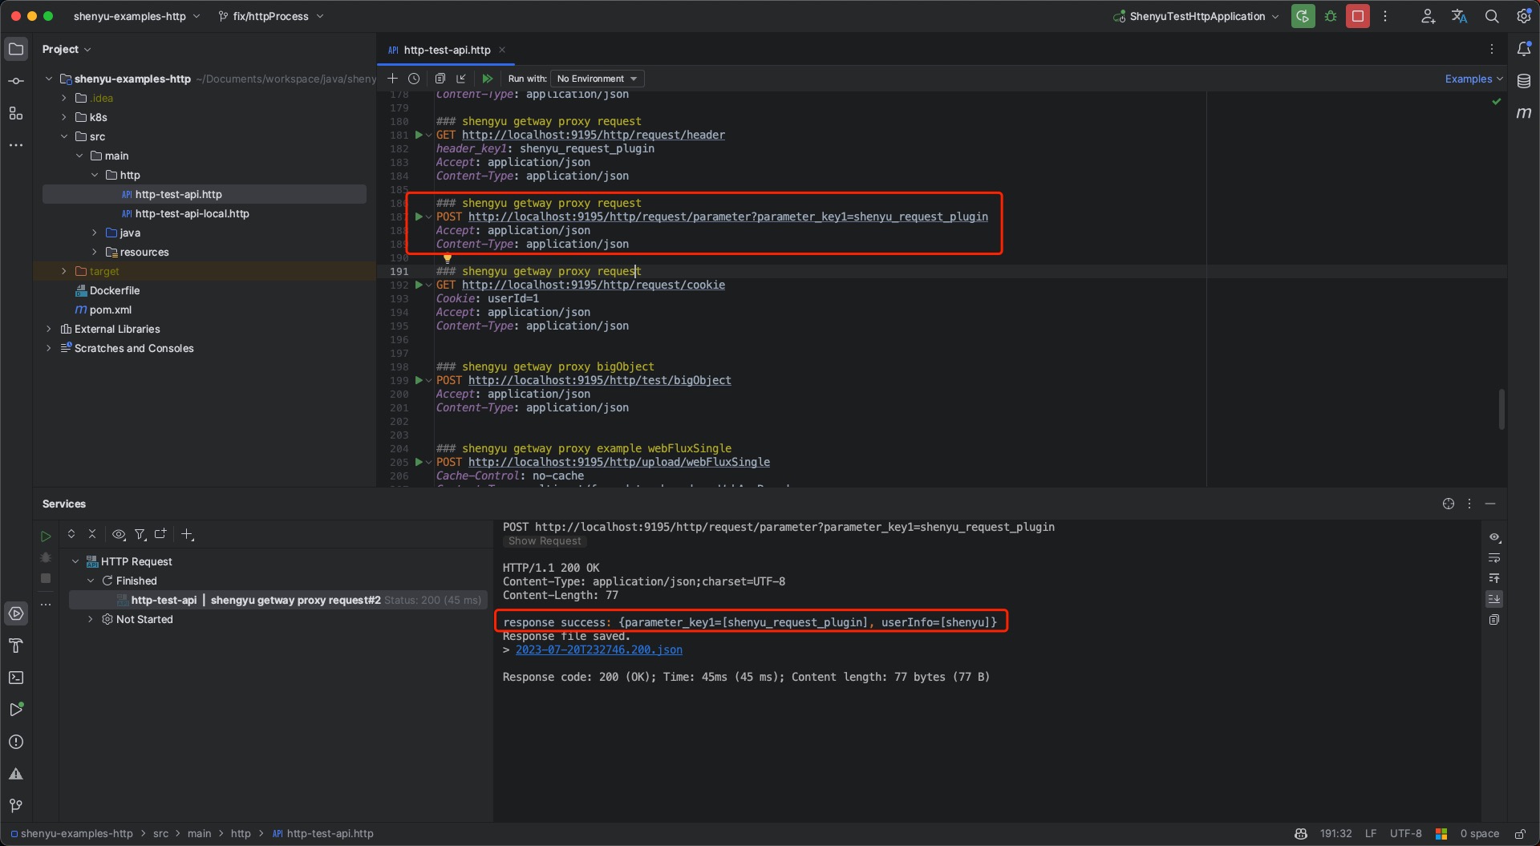The height and width of the screenshot is (846, 1540).
Task: Run all requests in the file
Action: coord(487,79)
